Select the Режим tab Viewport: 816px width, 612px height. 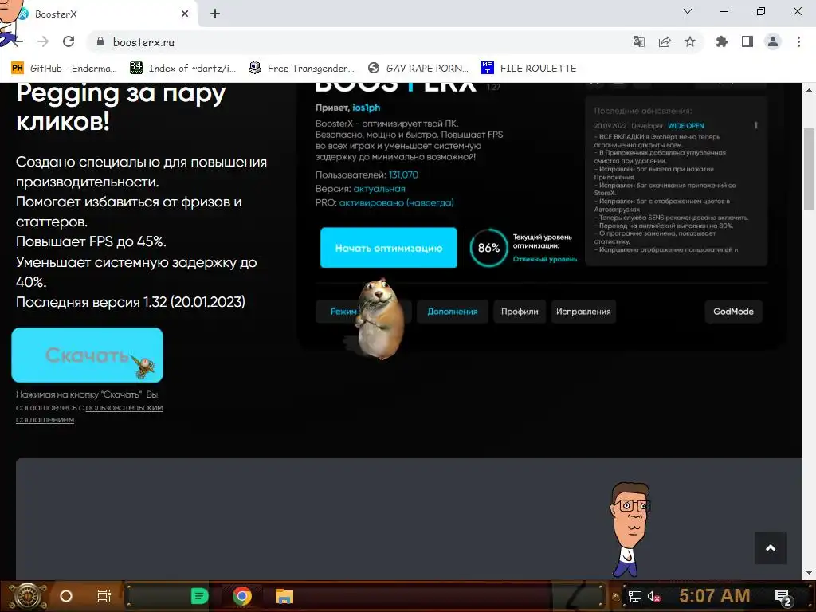coord(343,312)
